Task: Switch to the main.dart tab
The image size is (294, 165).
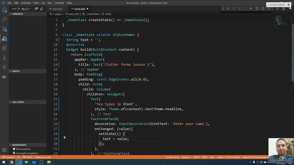Action: [x=57, y=9]
